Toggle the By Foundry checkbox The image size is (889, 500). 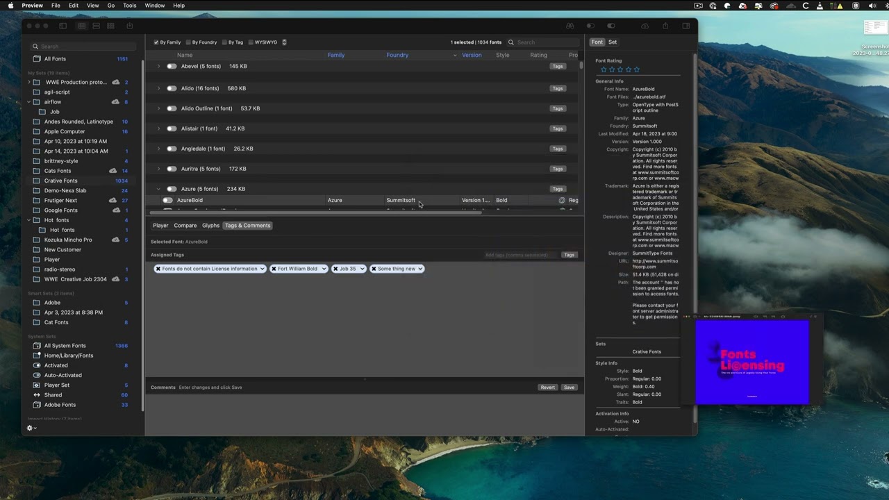pyautogui.click(x=188, y=42)
